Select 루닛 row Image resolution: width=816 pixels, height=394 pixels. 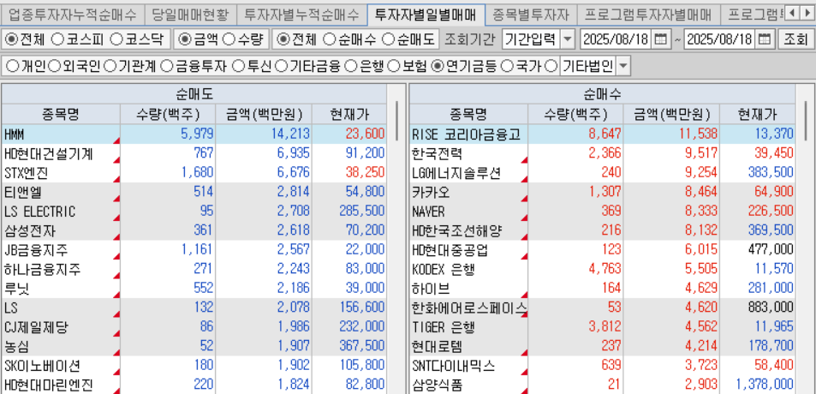[194, 289]
